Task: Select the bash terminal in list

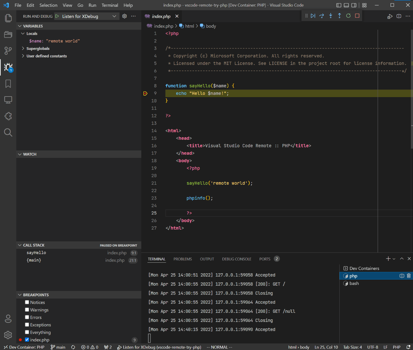Action: pos(376,283)
